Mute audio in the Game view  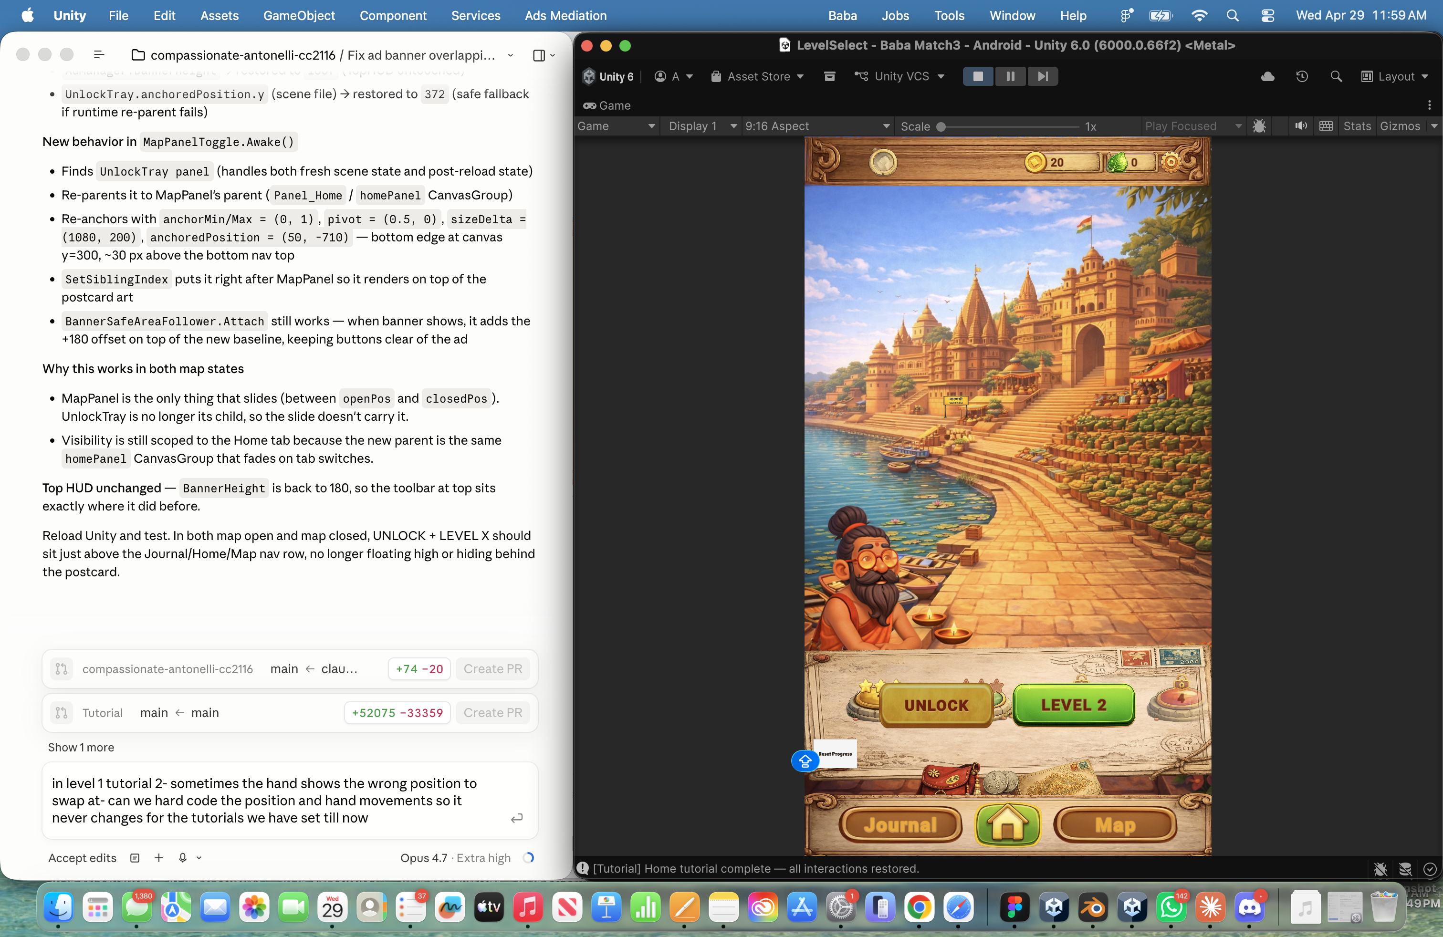[x=1300, y=126]
